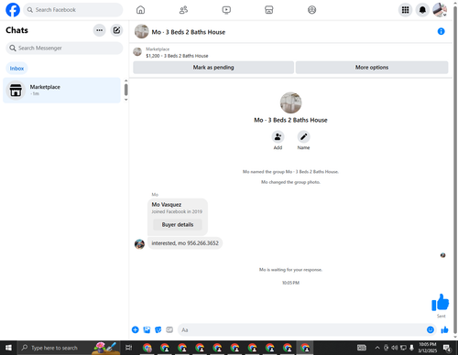Image resolution: width=458 pixels, height=355 pixels.
Task: Select the Inbox tab
Action: [x=16, y=69]
